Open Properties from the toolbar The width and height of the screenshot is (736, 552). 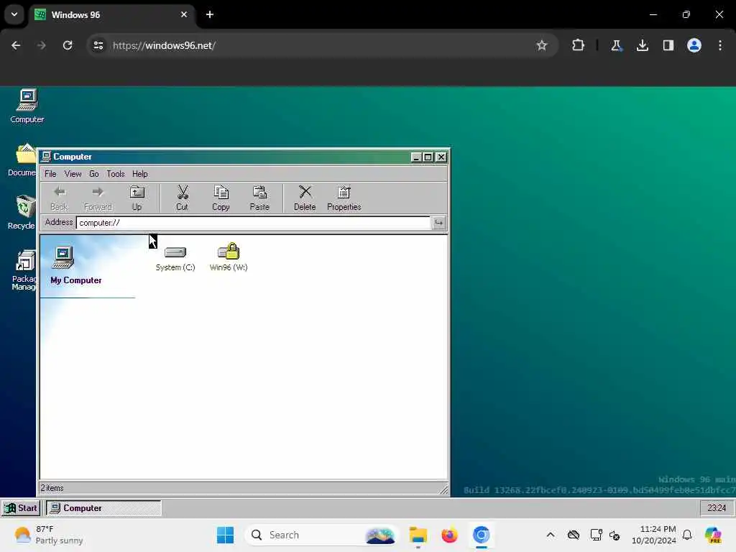[x=344, y=198]
